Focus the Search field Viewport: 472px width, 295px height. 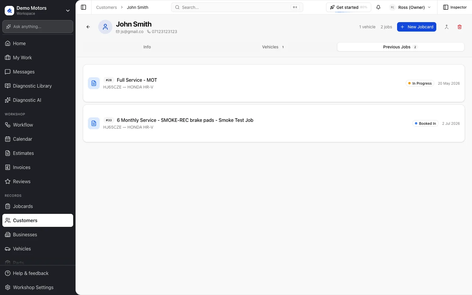point(237,7)
